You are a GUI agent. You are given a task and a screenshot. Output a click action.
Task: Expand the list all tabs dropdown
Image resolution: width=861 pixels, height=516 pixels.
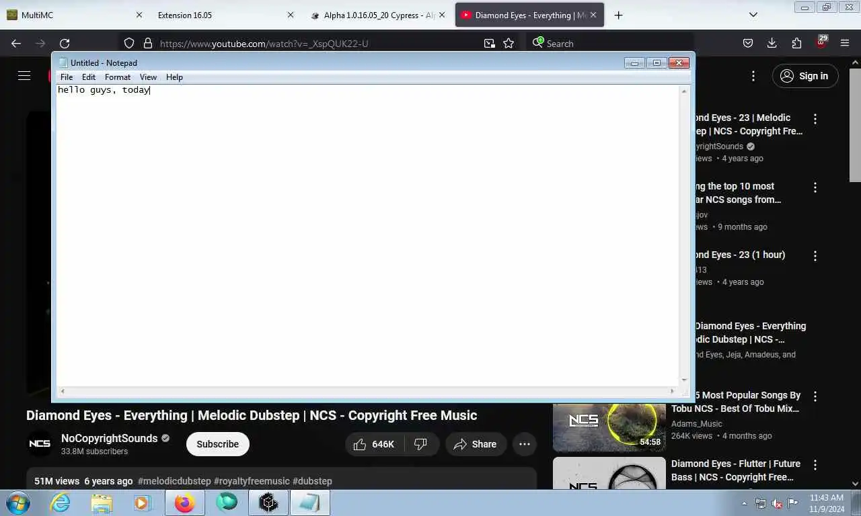pyautogui.click(x=753, y=15)
